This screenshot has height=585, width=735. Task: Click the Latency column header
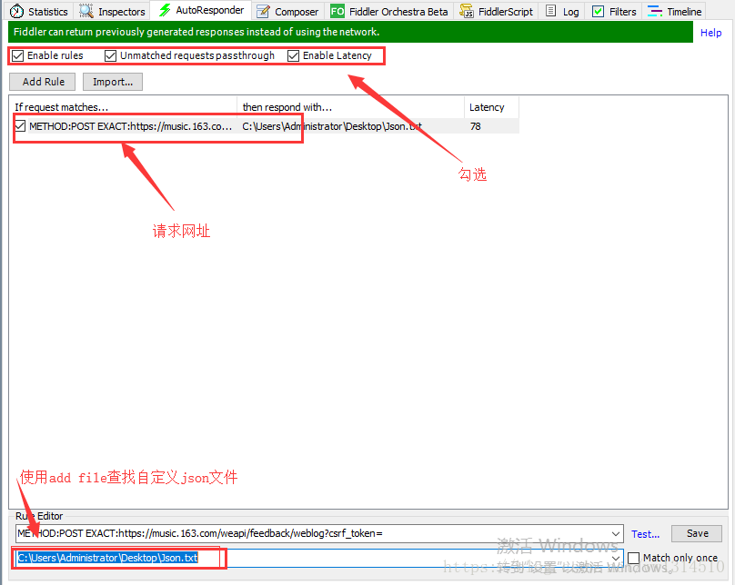(492, 107)
